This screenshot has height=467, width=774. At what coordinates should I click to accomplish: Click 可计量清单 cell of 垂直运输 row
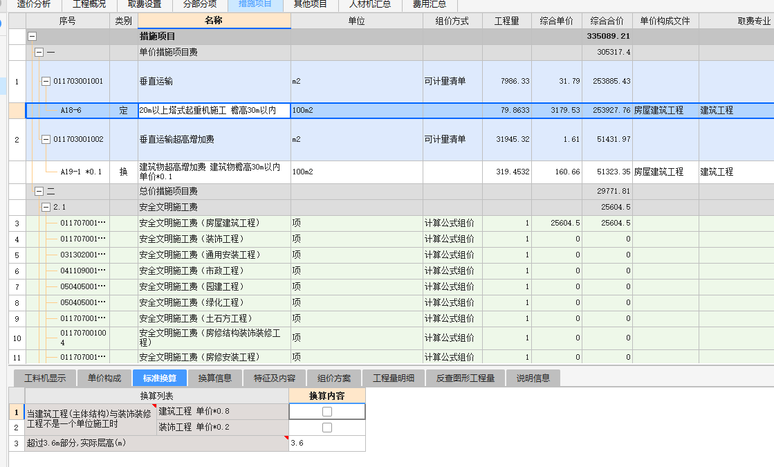(x=452, y=81)
